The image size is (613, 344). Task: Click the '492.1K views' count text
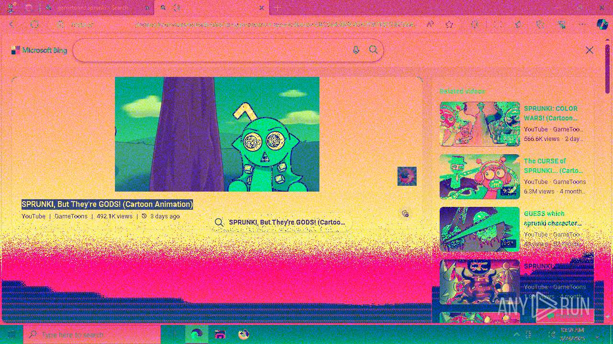click(114, 216)
